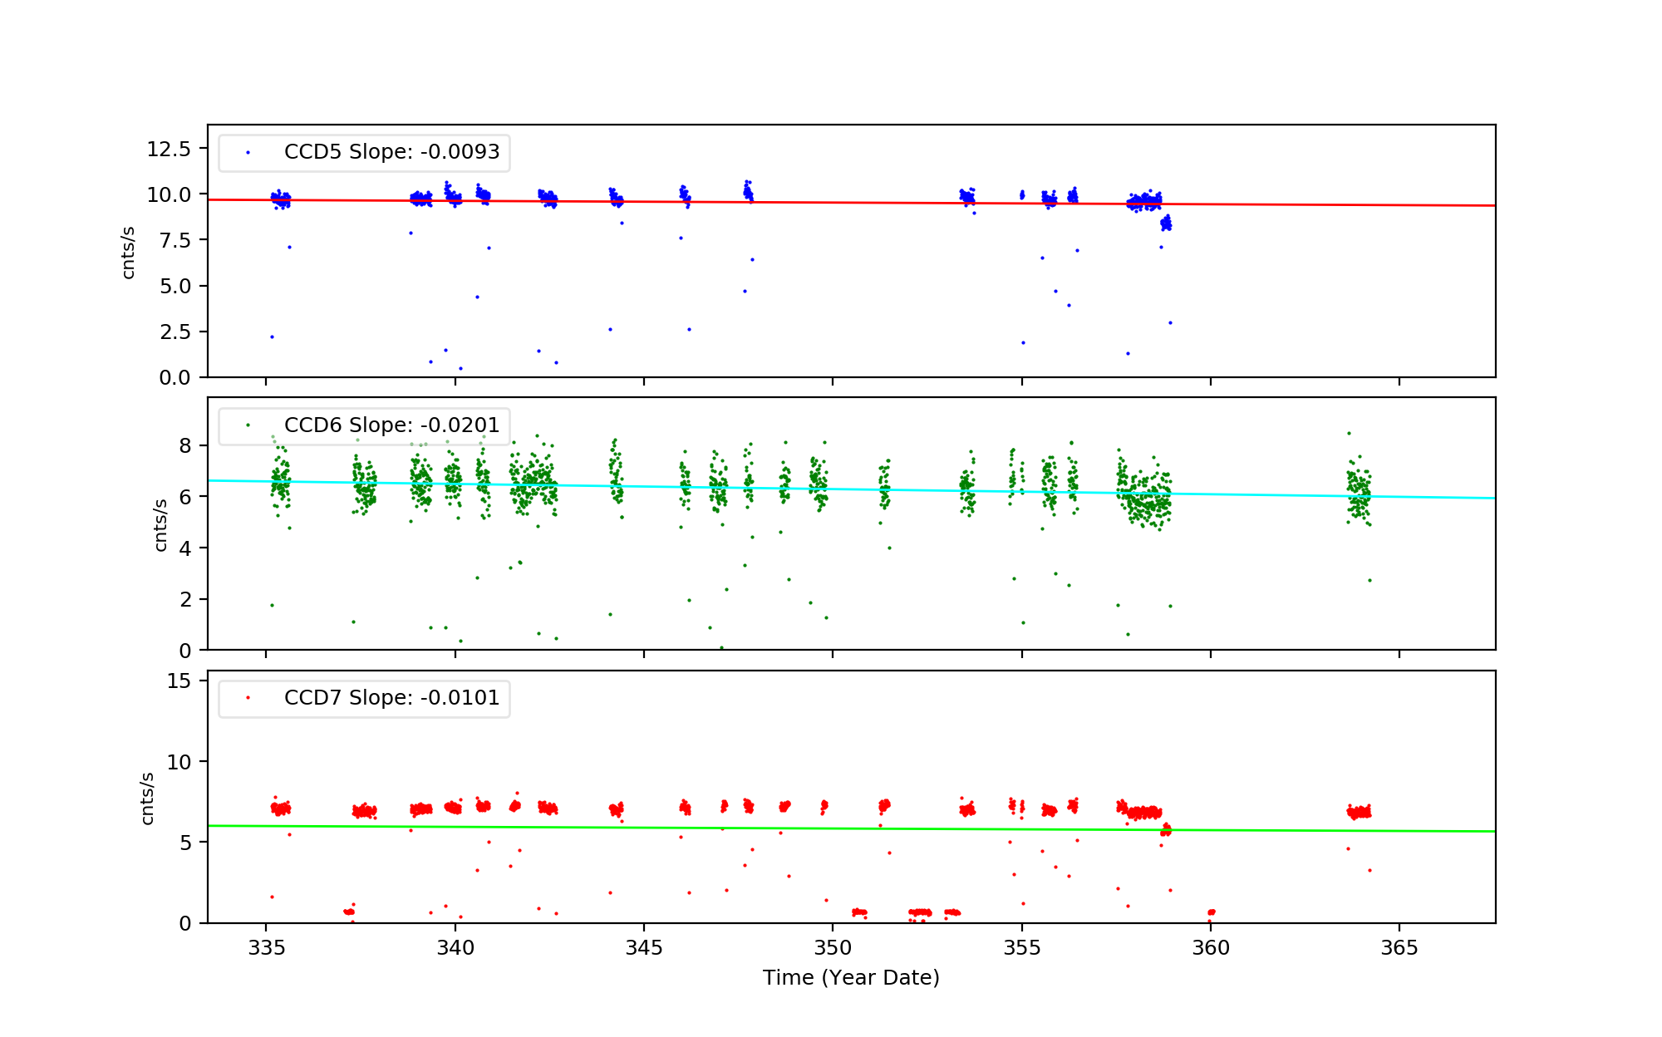Click the CCD5 Slope legend entry
The width and height of the screenshot is (1662, 1037).
click(391, 152)
